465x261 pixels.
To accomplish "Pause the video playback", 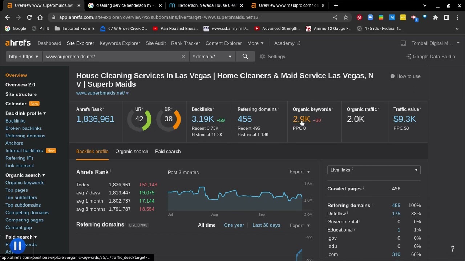I will coord(17,246).
